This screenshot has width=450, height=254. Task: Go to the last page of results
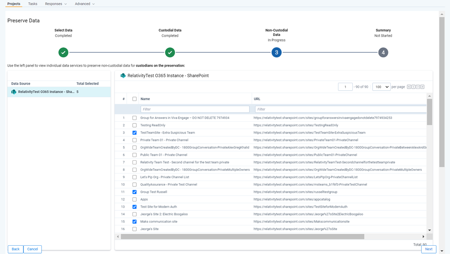(x=422, y=87)
